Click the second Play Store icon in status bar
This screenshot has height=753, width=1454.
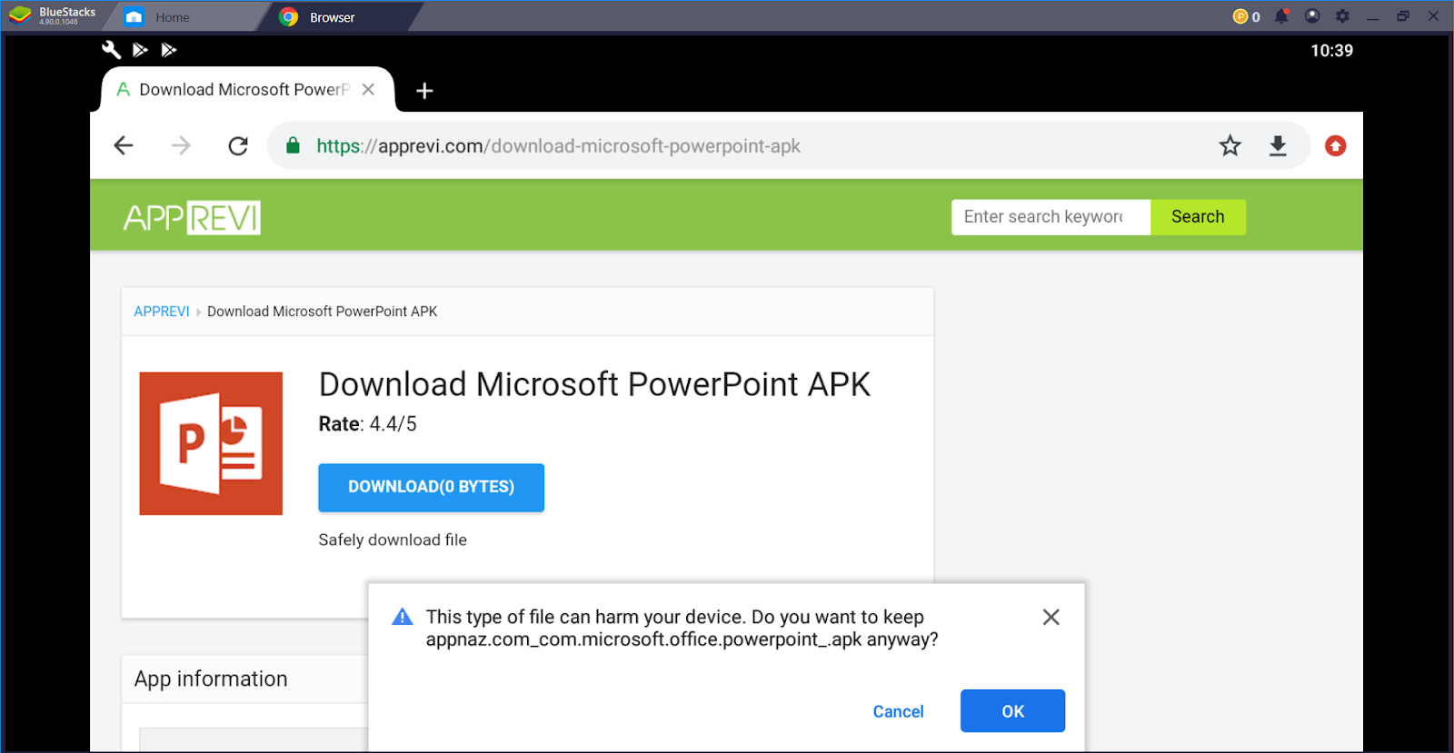[168, 50]
